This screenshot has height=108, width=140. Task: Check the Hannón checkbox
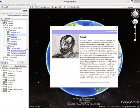pyautogui.click(x=8, y=41)
